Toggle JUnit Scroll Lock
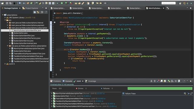 162,81
